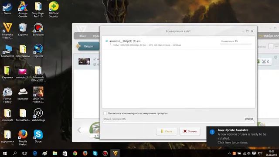Open the Windows Start menu
Viewport: 279px width, 157px height.
[x=5, y=153]
